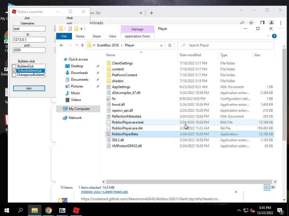The height and width of the screenshot is (216, 289).
Task: Switch to the View ribbon tab
Action: (x=112, y=36)
